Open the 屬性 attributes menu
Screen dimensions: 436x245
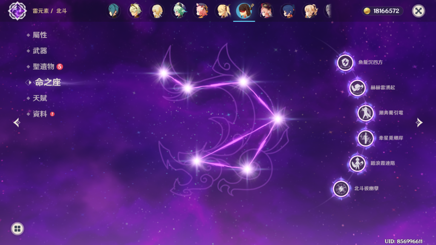point(40,35)
